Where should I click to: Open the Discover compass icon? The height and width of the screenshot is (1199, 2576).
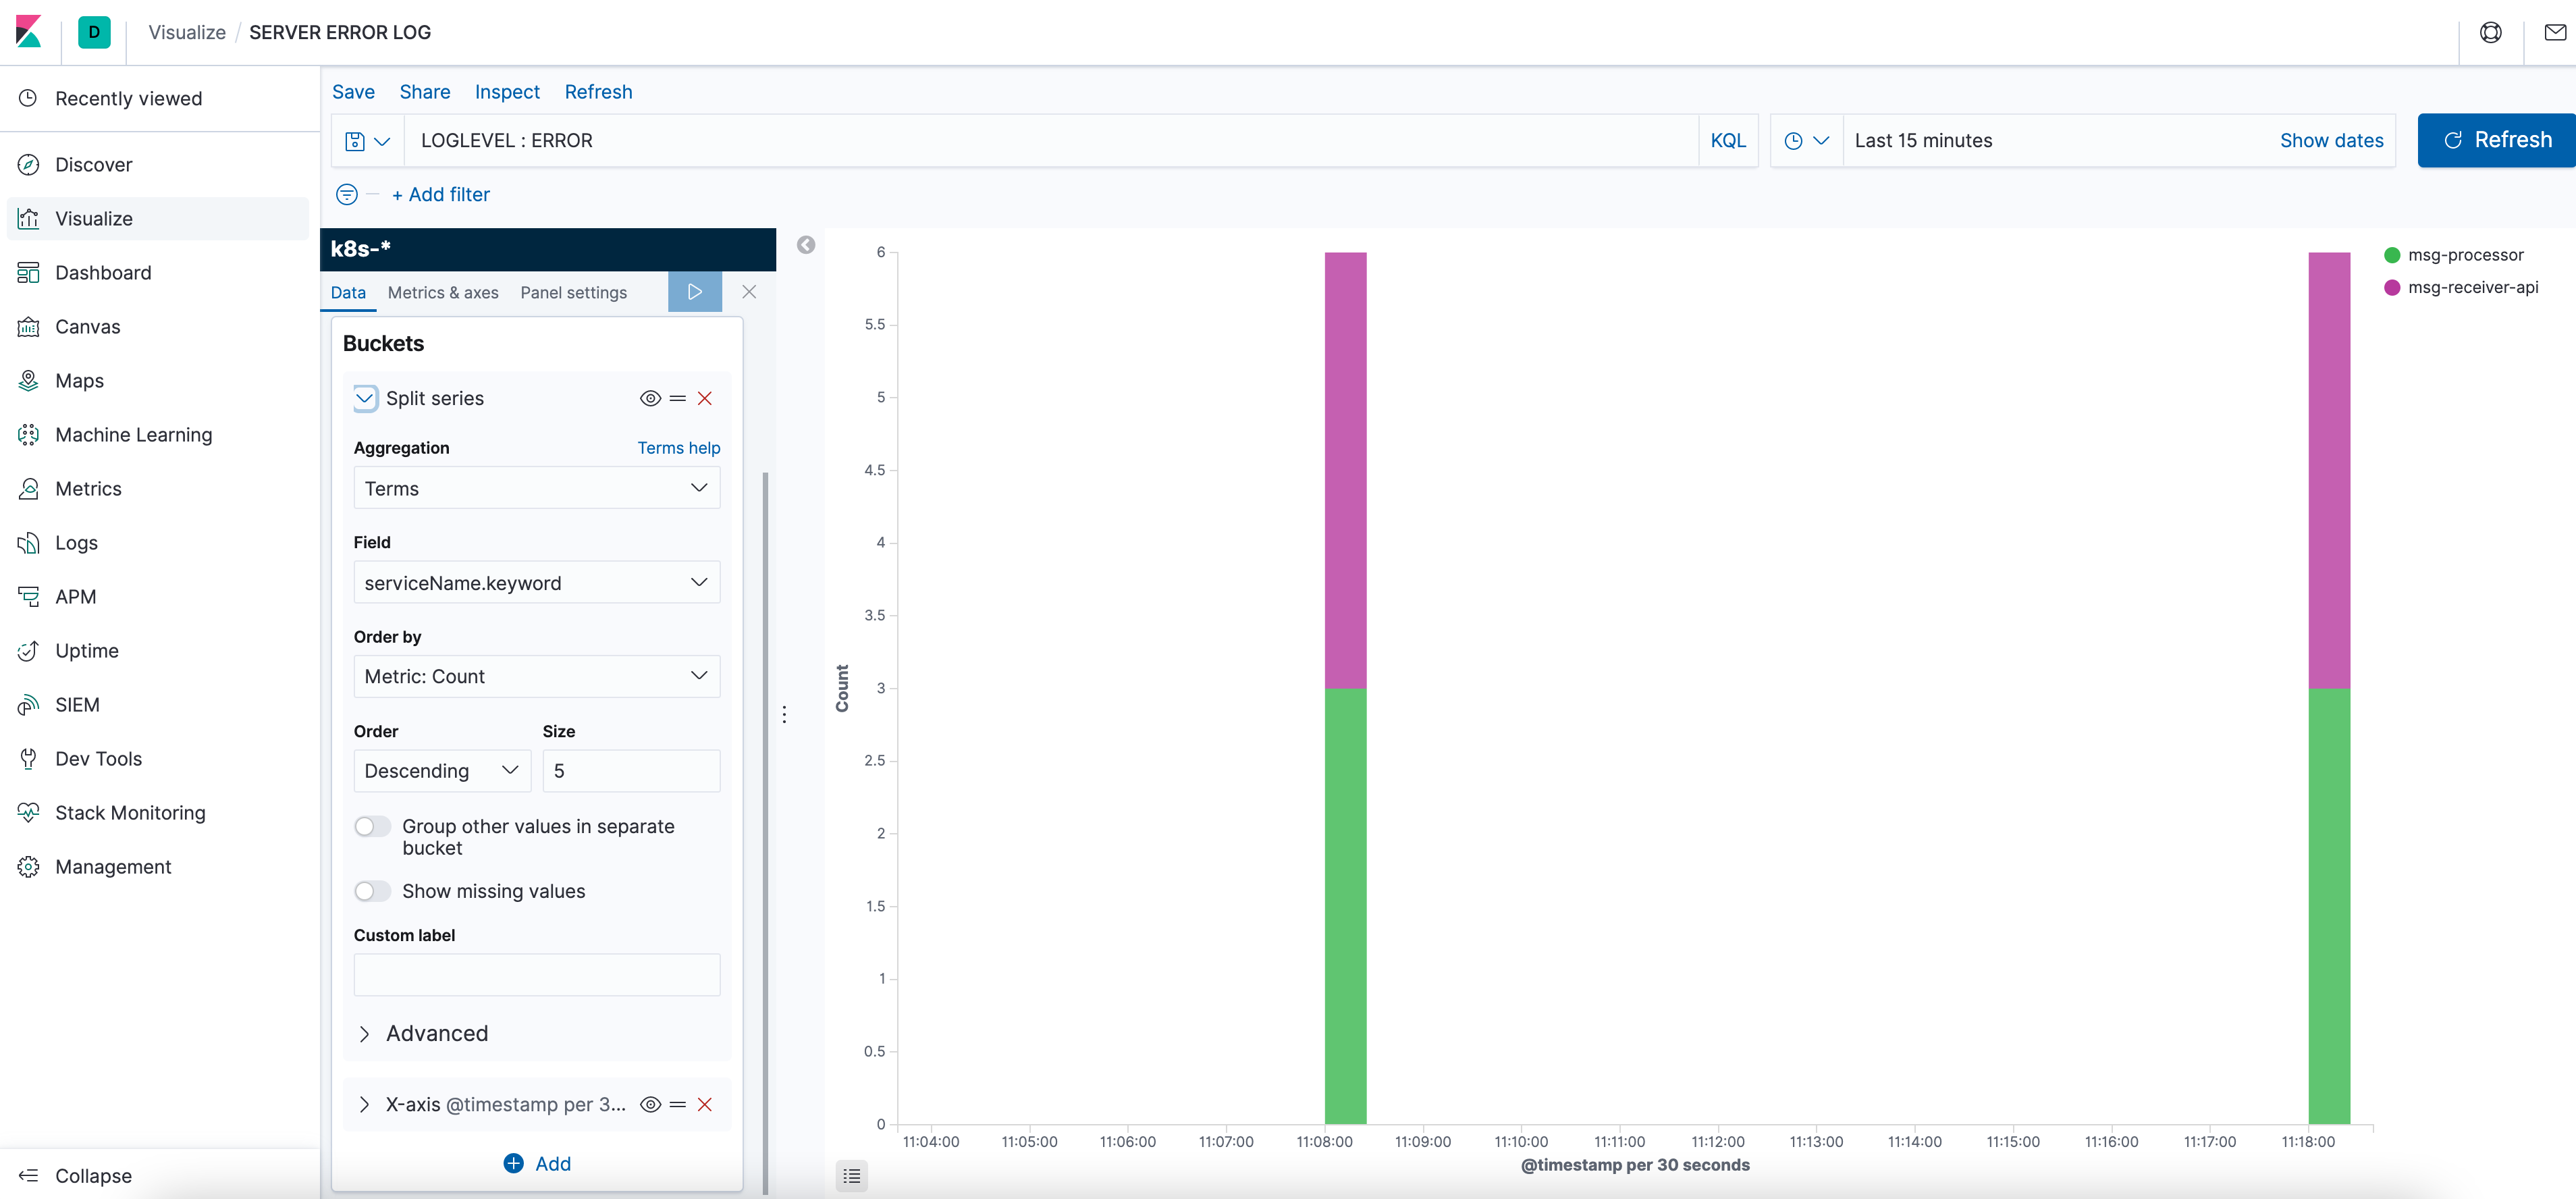pyautogui.click(x=29, y=164)
